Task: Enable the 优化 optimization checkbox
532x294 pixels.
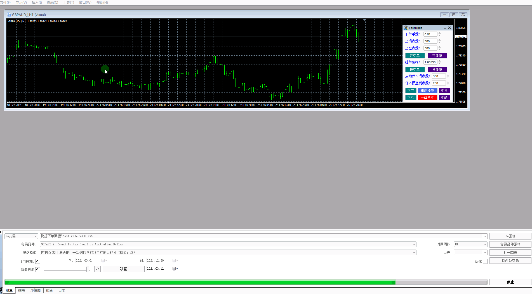Action: (x=485, y=262)
